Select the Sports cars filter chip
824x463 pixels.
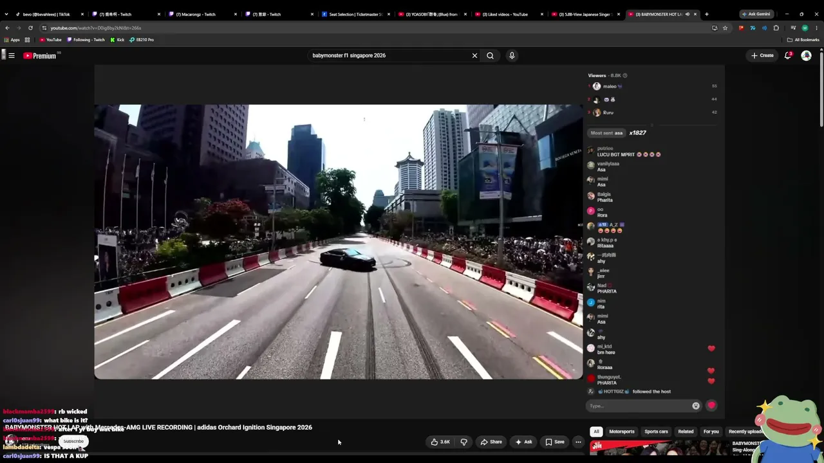coord(656,431)
